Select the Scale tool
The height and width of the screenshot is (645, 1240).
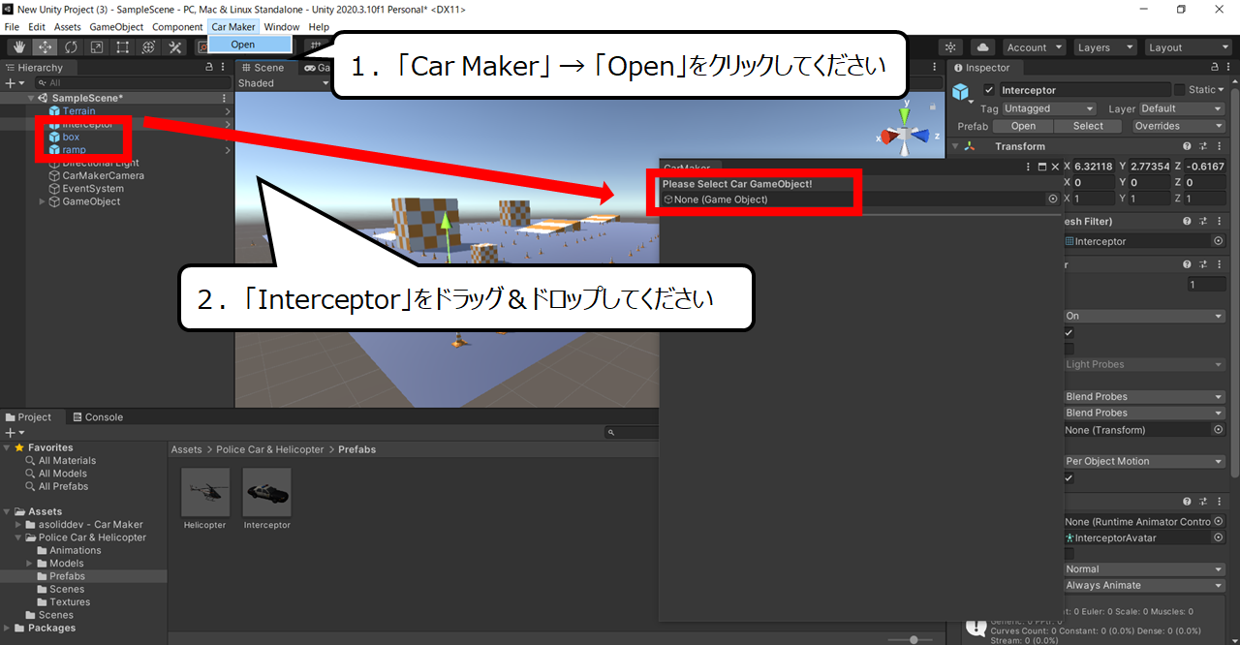(97, 47)
